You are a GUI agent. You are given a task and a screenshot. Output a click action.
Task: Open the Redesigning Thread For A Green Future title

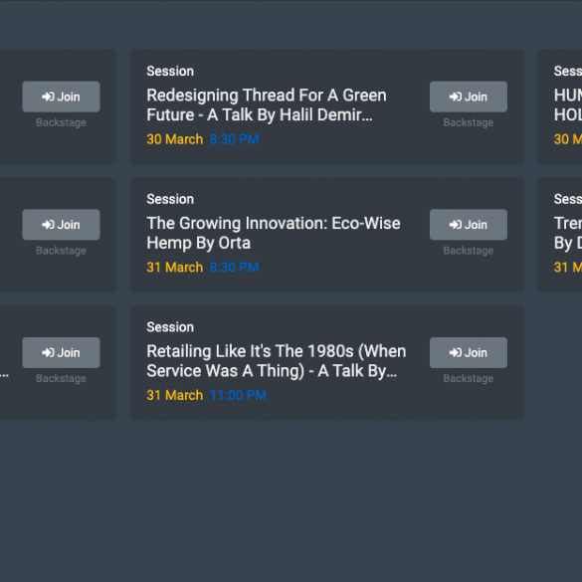click(267, 105)
